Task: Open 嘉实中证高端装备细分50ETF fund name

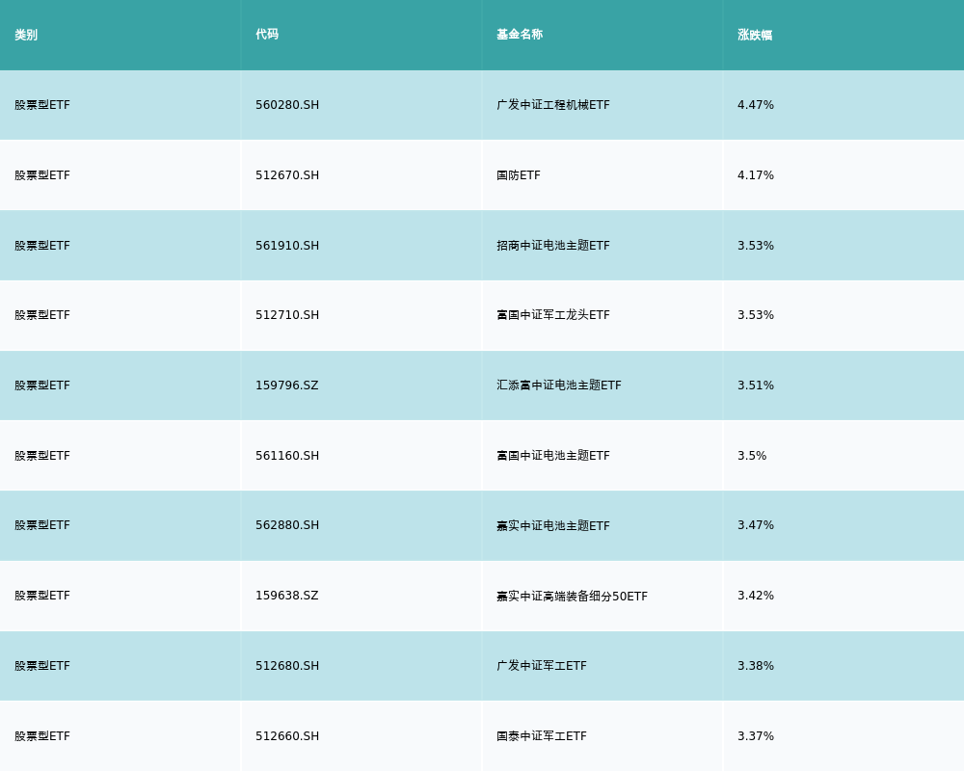Action: click(x=572, y=596)
